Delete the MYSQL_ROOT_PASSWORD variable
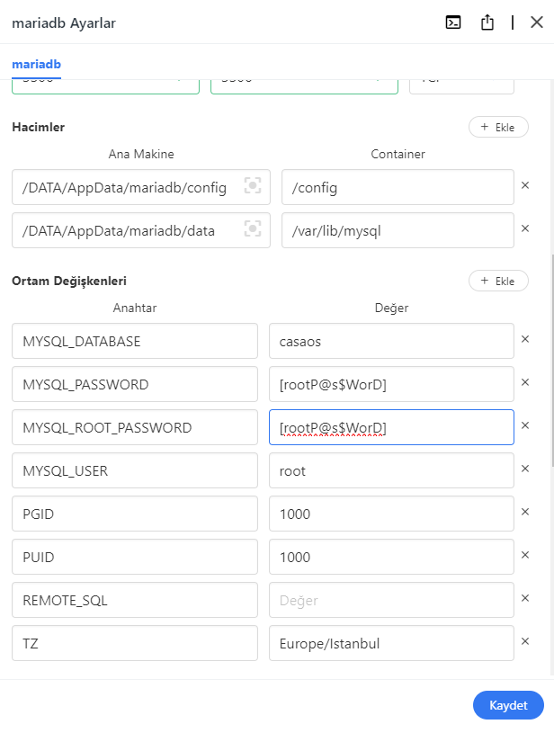554x733 pixels. [525, 425]
